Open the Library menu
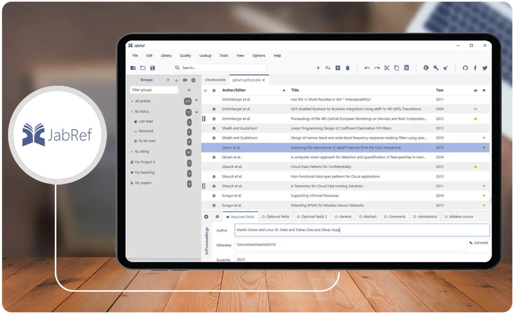Image resolution: width=514 pixels, height=314 pixels. (166, 56)
